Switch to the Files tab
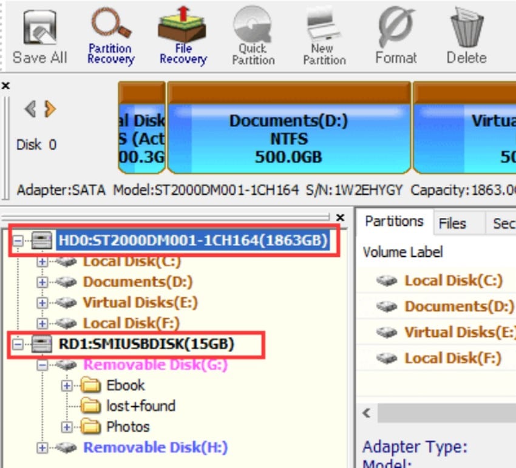Image resolution: width=516 pixels, height=468 pixels. 452,222
